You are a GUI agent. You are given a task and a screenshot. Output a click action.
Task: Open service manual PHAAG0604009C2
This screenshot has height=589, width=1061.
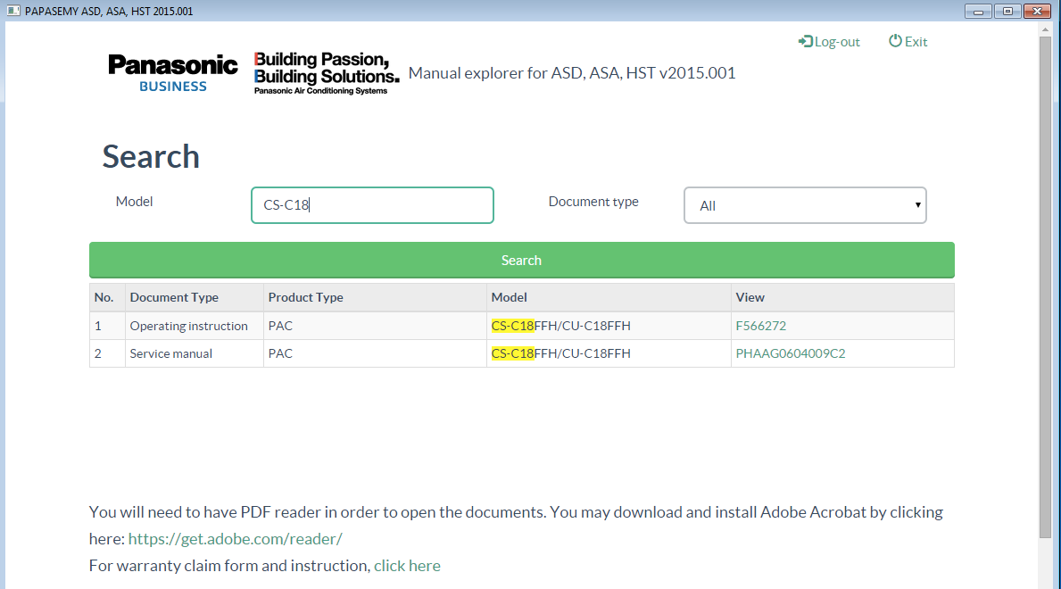pos(790,353)
